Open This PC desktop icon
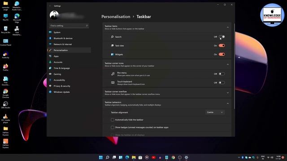Image resolution: width=287 pixels, height=161 pixels. pos(5,17)
